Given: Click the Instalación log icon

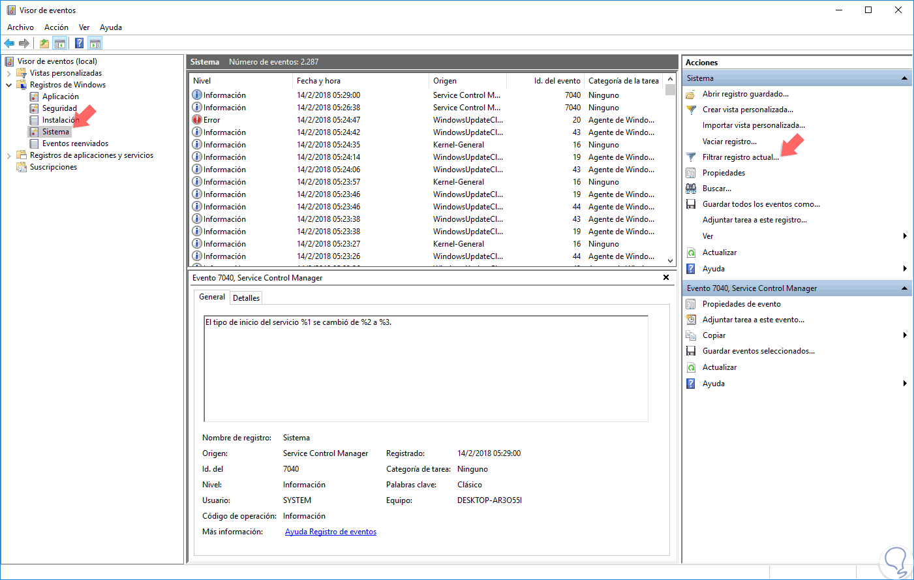Looking at the screenshot, I should pos(35,120).
